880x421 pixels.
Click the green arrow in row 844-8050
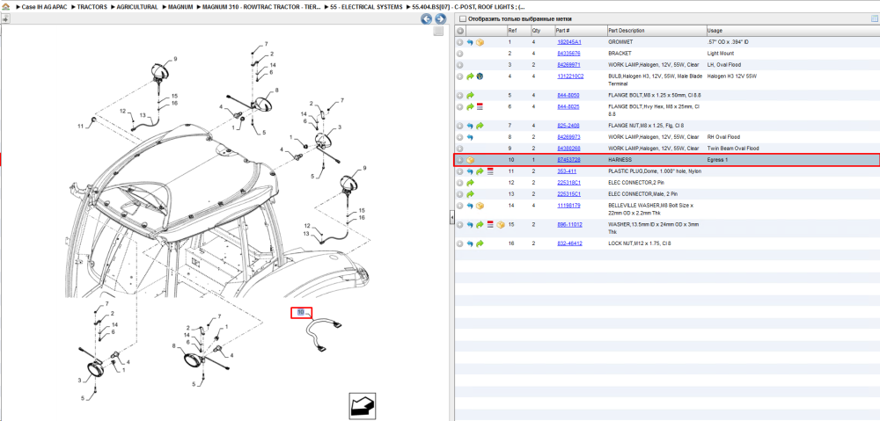(x=470, y=95)
